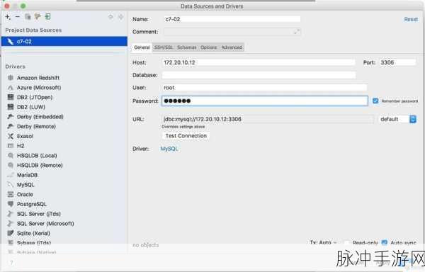
Task: Click the Test Connection button
Action: (186, 136)
